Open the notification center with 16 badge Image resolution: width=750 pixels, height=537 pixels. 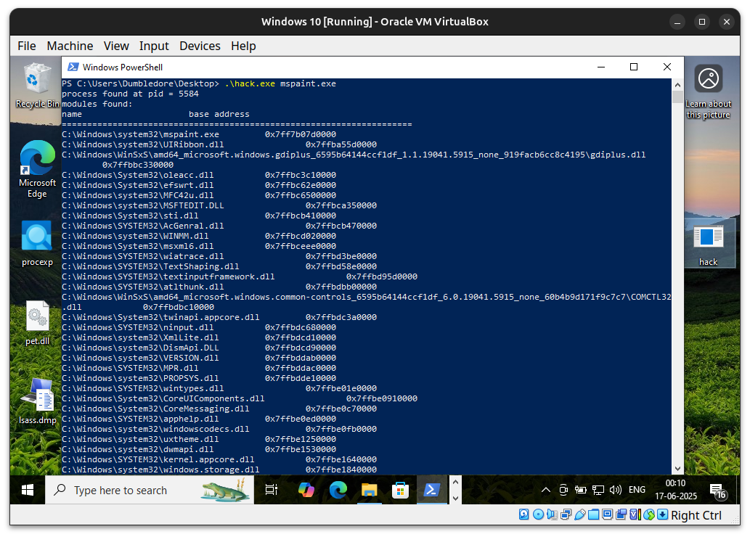pos(718,491)
